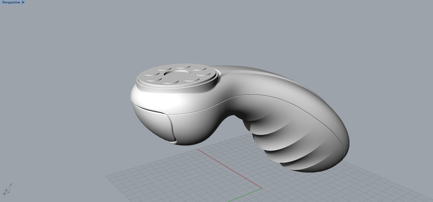Expand the viewport dropdown arrow beside Perspective

(x=23, y=2)
